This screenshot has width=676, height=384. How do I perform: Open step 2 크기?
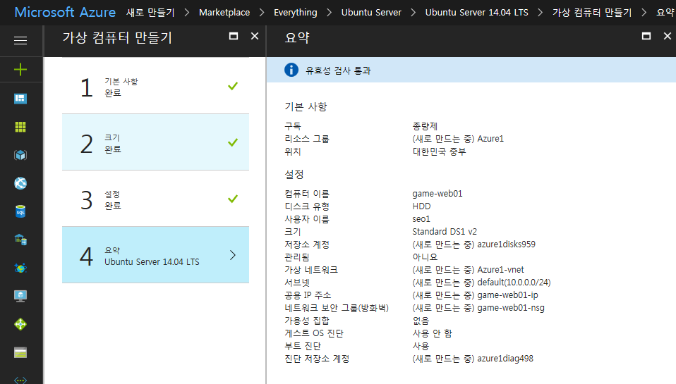156,142
